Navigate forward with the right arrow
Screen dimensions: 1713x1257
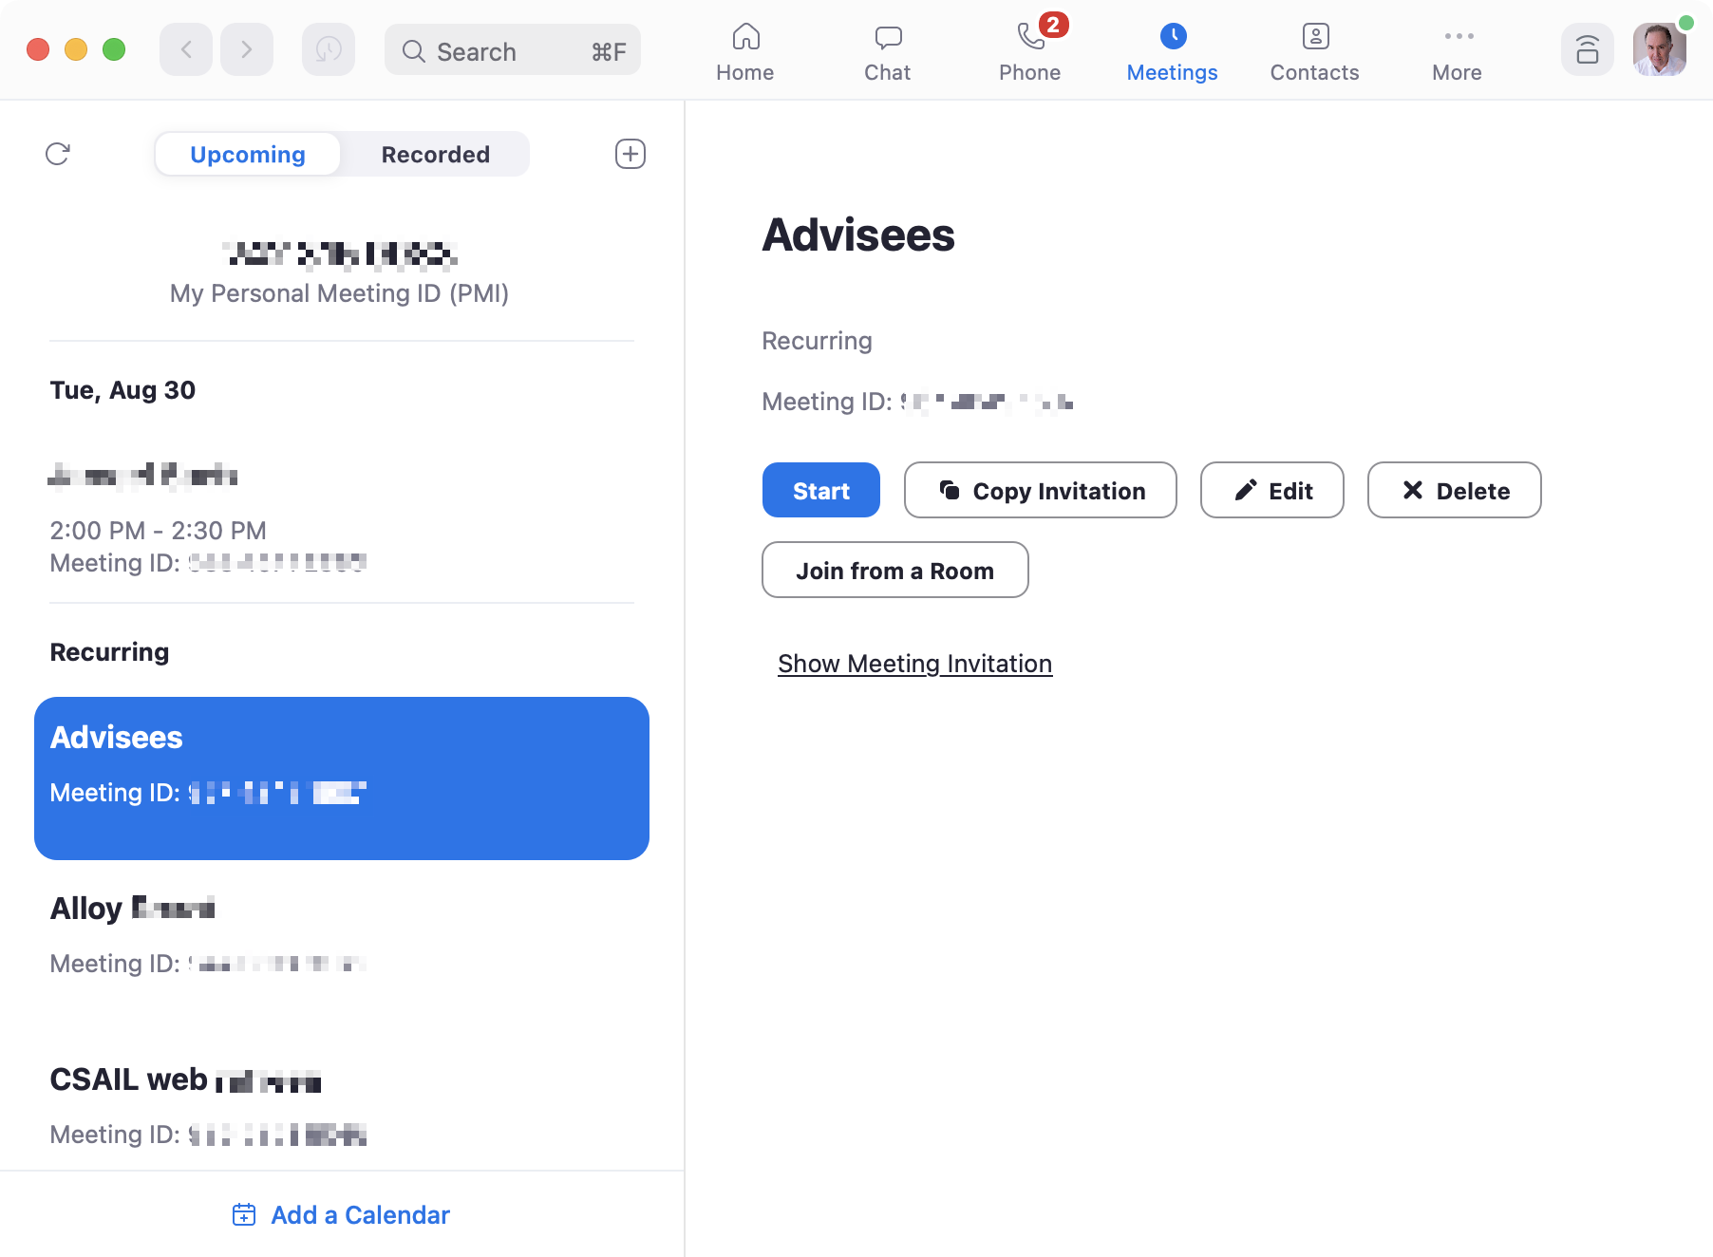[247, 49]
